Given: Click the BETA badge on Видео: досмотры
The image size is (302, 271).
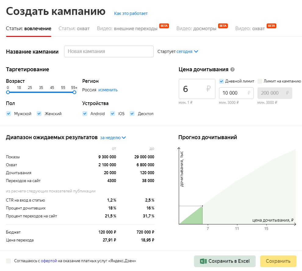Looking at the screenshot, I should (223, 26).
